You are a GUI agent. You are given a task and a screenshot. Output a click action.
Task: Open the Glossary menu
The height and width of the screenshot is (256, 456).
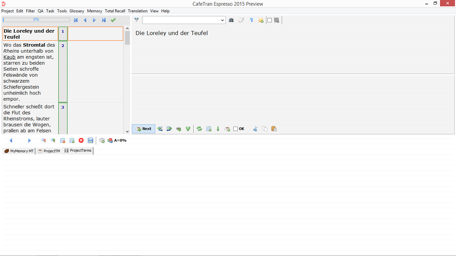(x=77, y=11)
